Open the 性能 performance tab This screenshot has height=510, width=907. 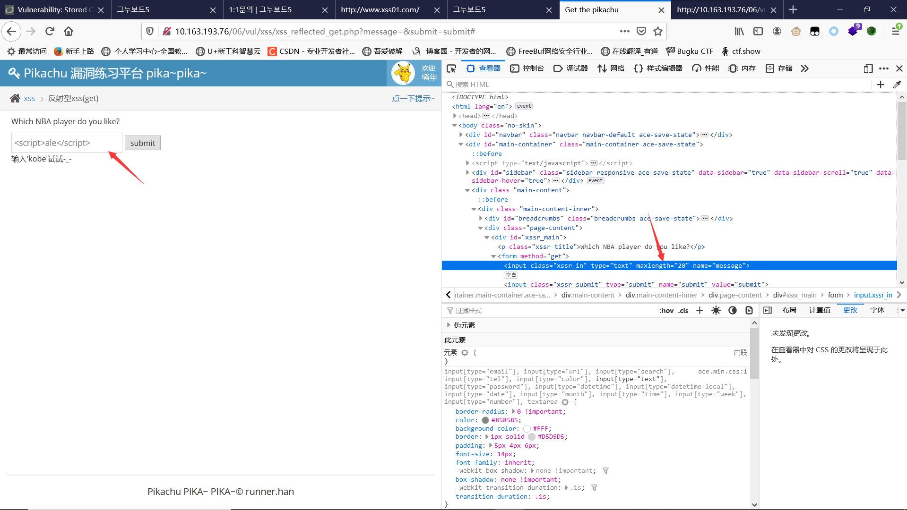click(x=706, y=68)
